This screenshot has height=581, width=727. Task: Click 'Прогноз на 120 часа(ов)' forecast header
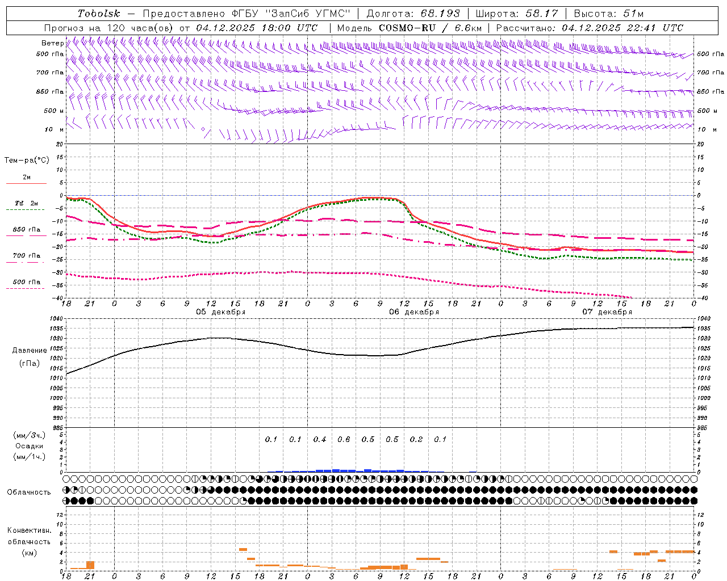coord(109,28)
